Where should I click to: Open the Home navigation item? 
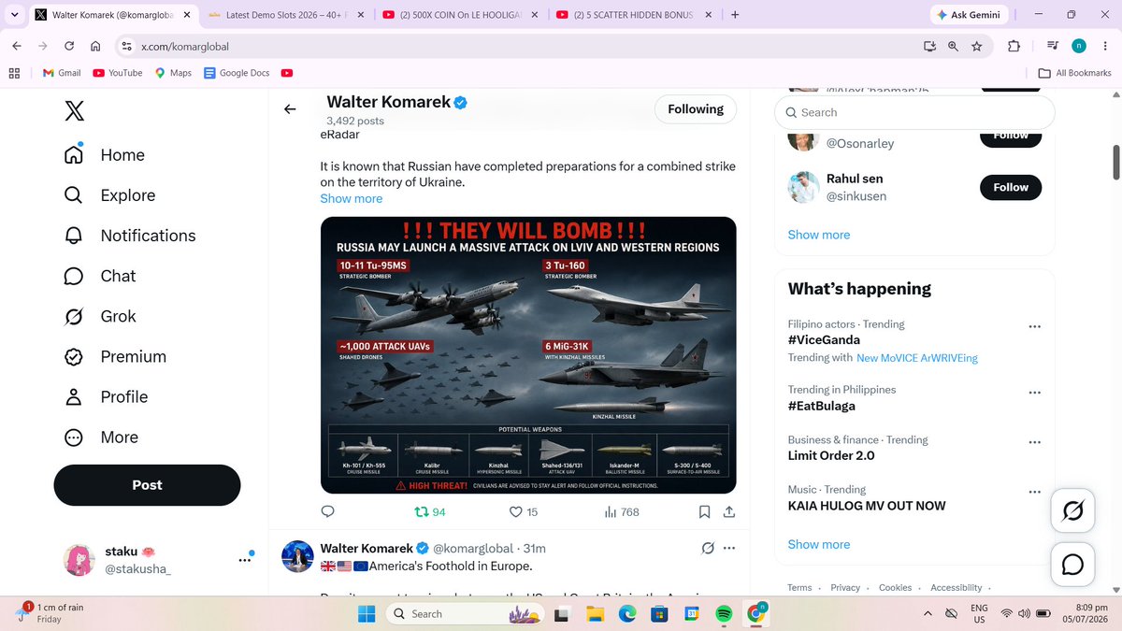click(105, 155)
